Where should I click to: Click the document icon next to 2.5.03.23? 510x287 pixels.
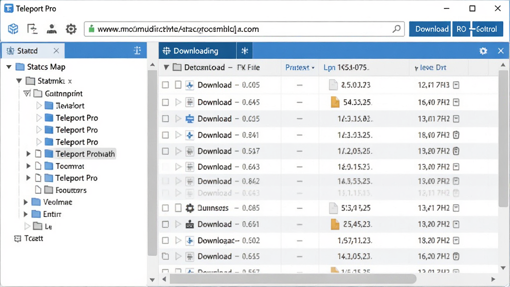pyautogui.click(x=333, y=85)
